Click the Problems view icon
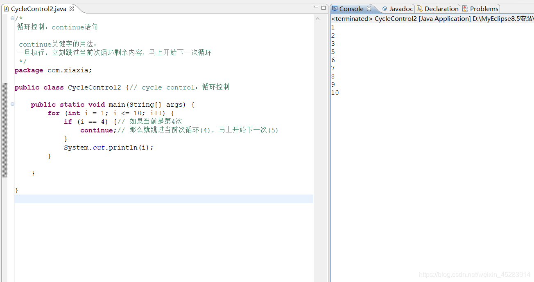This screenshot has width=534, height=282. click(465, 9)
